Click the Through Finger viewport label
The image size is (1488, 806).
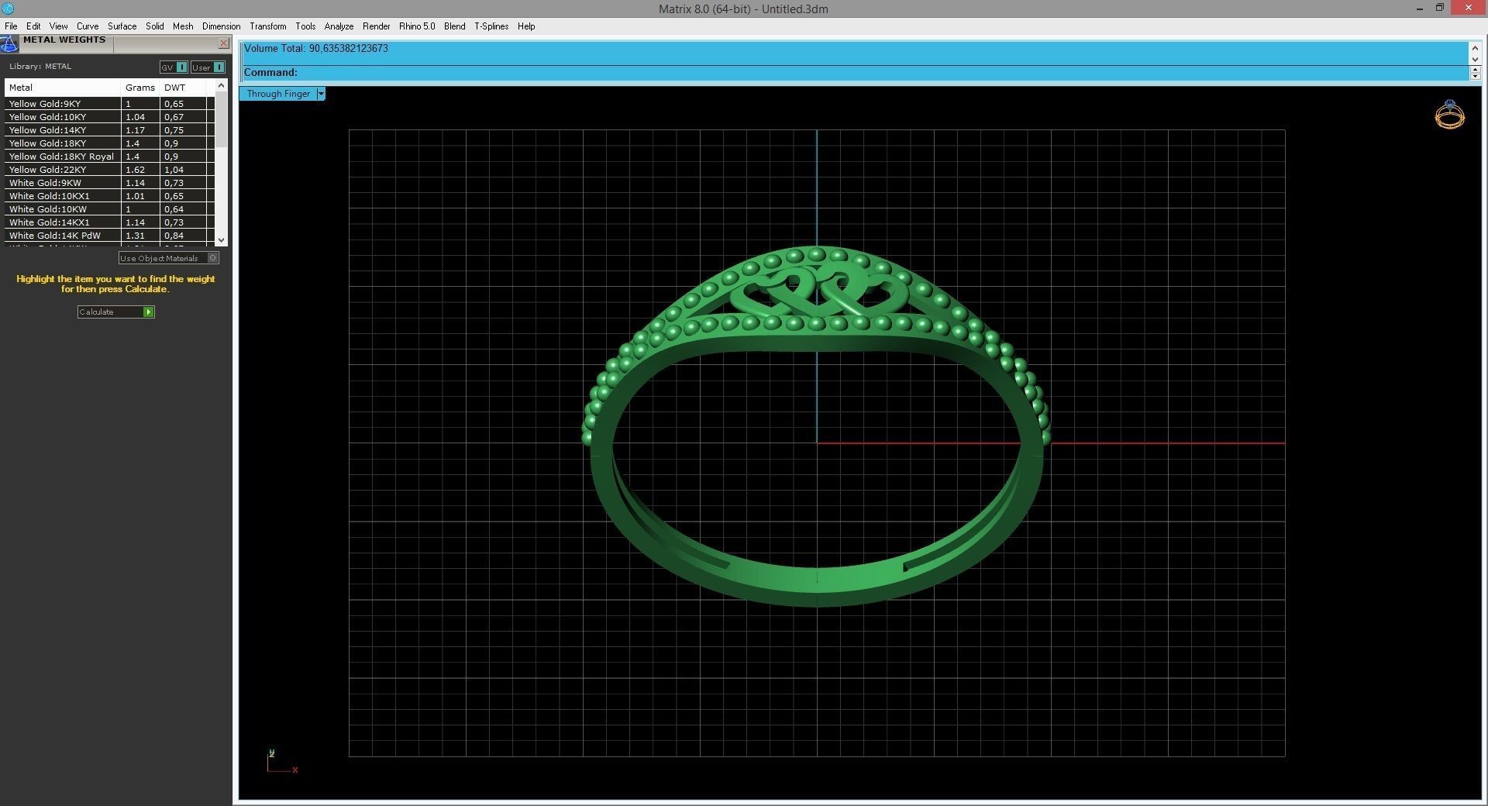click(x=278, y=94)
